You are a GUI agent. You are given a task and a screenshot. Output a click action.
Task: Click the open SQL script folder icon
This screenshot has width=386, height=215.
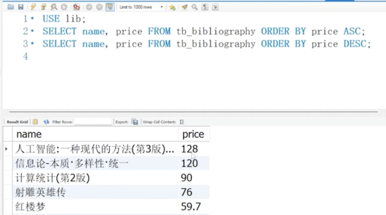(x=11, y=7)
